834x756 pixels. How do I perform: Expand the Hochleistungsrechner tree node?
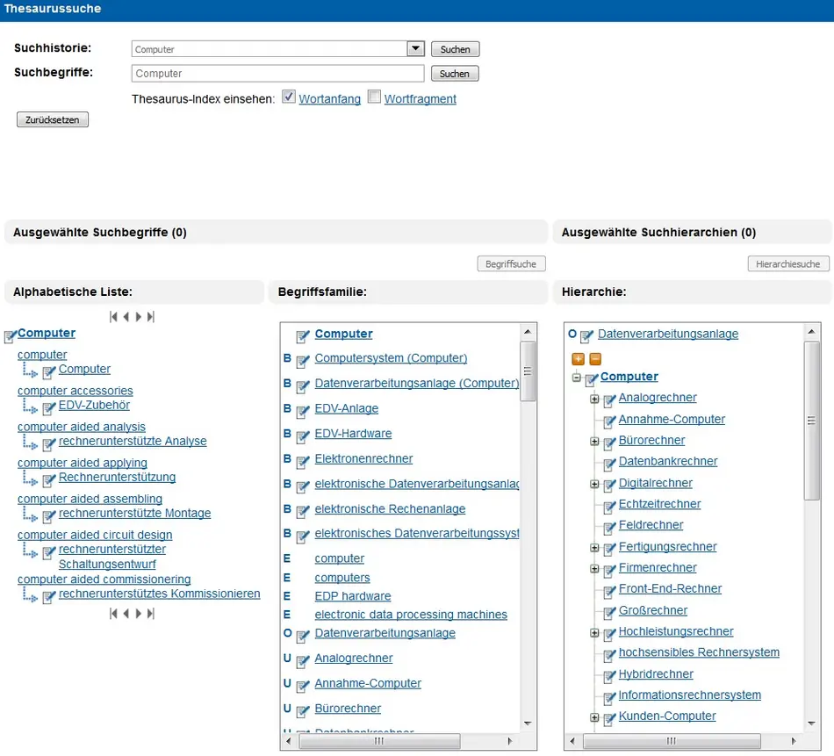click(594, 632)
